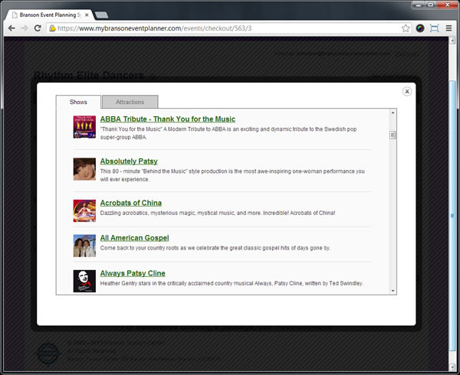The image size is (460, 375).
Task: Click the All American Gospel thumbnail
Action: (84, 246)
